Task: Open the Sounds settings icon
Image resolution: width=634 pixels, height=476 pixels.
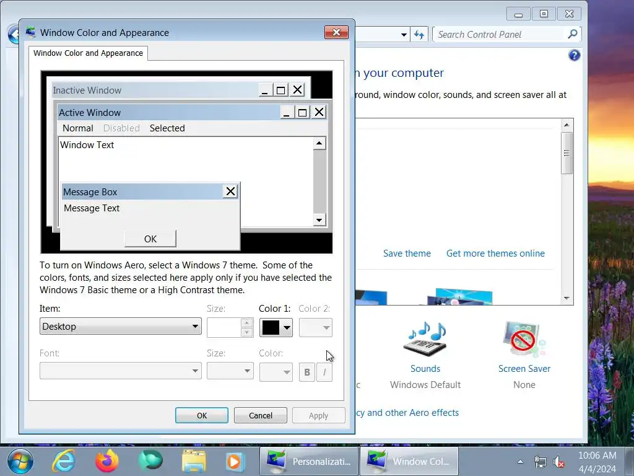Action: 425,340
